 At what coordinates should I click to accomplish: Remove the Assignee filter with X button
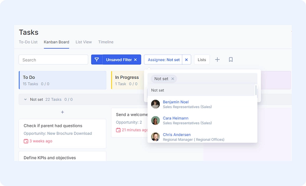(x=187, y=60)
